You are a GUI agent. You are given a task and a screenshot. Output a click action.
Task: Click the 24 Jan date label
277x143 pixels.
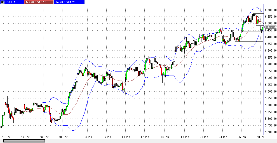(223, 137)
